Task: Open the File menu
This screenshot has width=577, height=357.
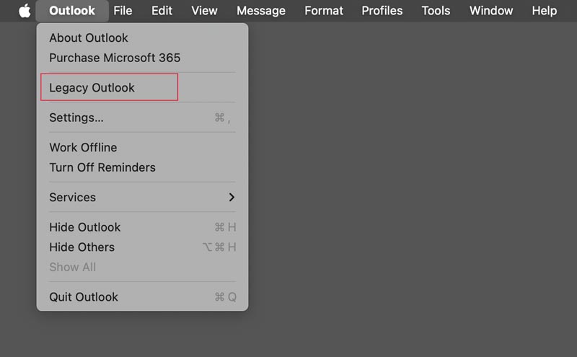Action: click(x=123, y=11)
